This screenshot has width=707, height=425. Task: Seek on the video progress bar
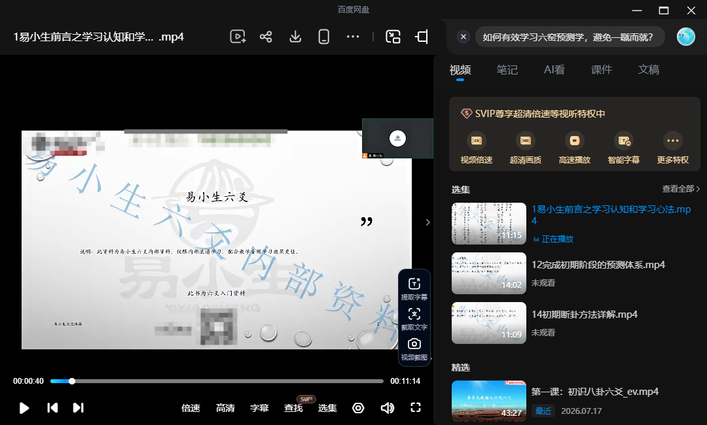(217, 381)
